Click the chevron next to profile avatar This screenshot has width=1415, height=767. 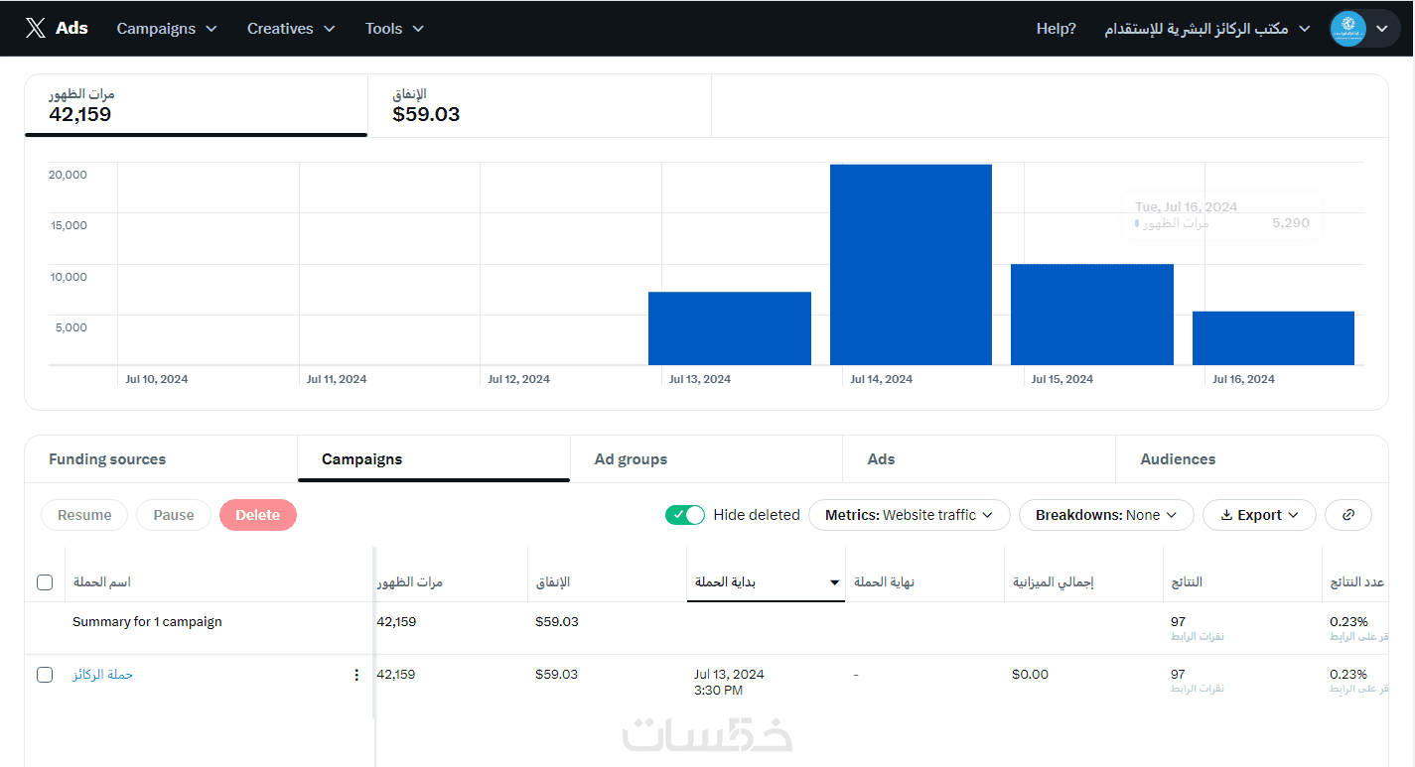click(1381, 29)
